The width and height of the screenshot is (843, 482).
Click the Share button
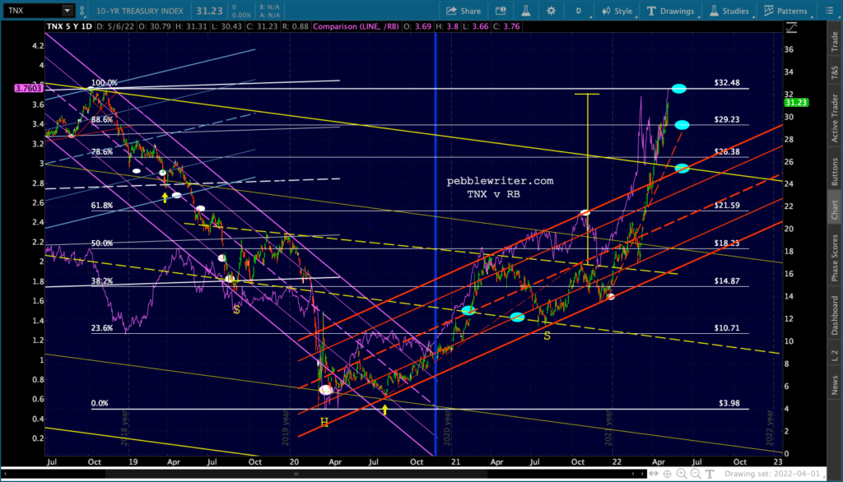[463, 11]
